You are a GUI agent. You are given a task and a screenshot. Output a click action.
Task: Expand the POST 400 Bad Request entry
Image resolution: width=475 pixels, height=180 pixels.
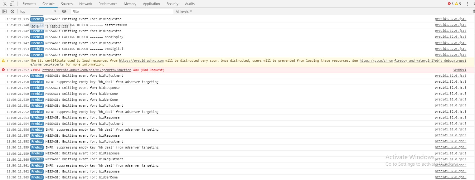(32, 70)
